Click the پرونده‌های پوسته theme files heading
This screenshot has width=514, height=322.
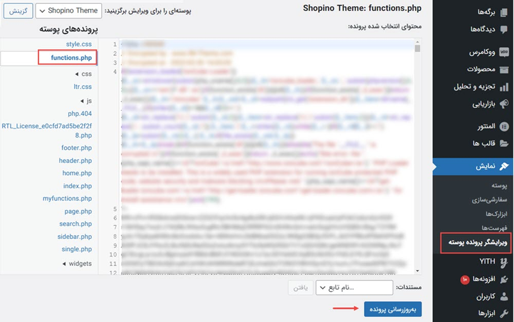pyautogui.click(x=68, y=29)
